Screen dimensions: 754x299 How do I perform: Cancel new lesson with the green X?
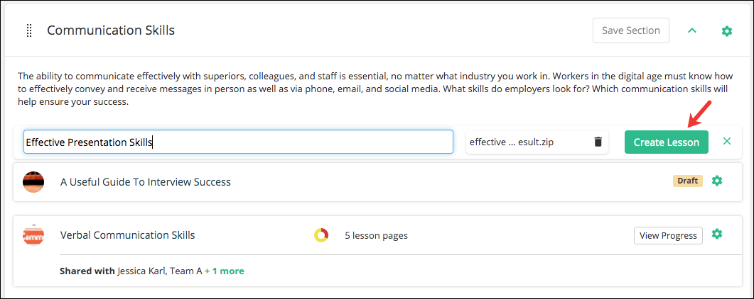coord(726,141)
